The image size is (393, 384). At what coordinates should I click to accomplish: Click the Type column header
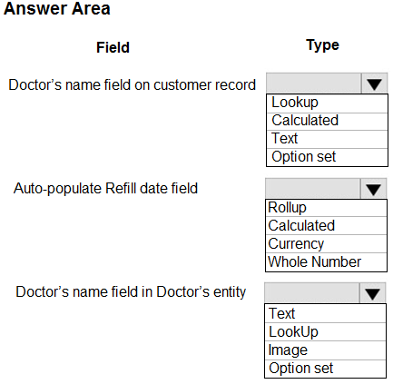pyautogui.click(x=322, y=45)
